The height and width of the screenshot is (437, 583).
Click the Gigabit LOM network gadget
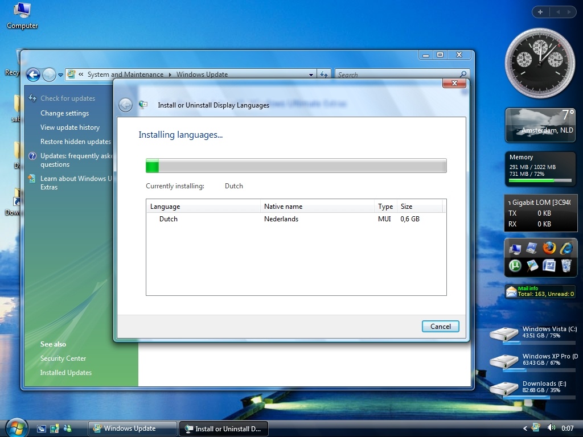click(541, 213)
